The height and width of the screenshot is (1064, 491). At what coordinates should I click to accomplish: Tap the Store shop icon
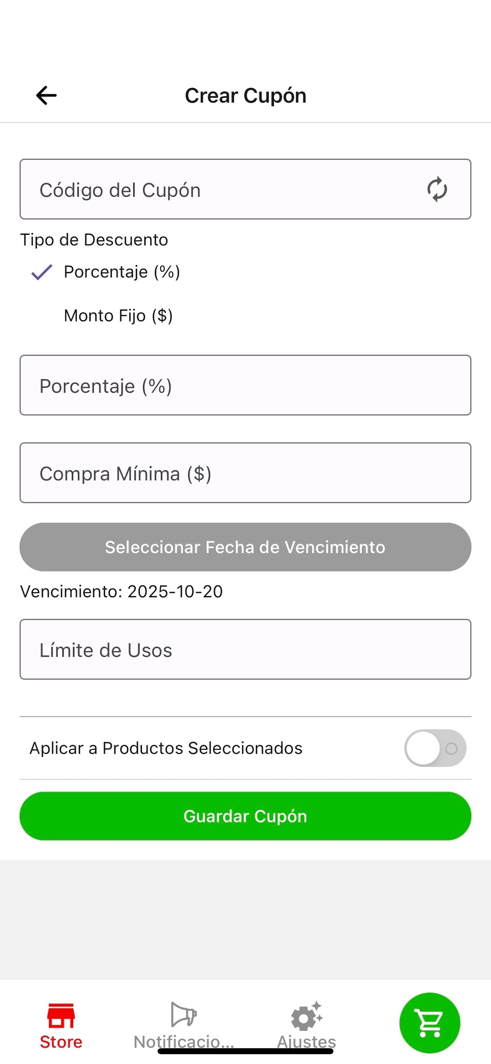pyautogui.click(x=61, y=1015)
